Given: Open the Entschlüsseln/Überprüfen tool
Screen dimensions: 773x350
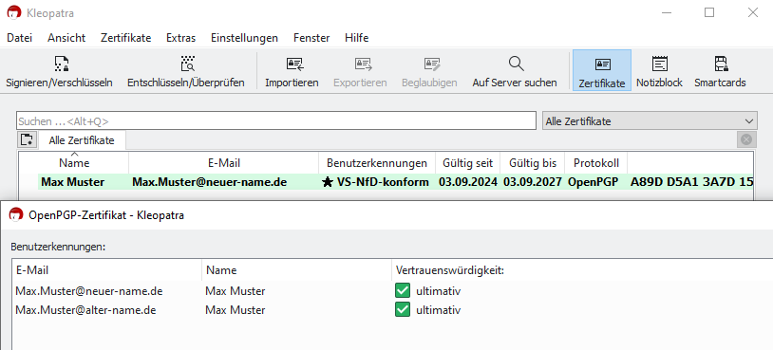Looking at the screenshot, I should click(186, 71).
